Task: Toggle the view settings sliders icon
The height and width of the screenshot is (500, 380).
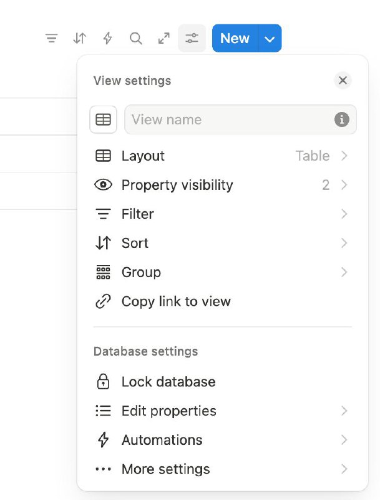Action: [x=192, y=38]
